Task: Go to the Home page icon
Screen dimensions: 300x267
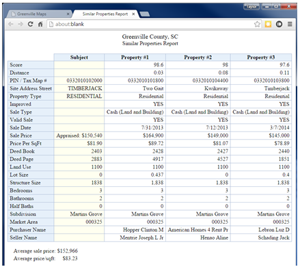Action: point(40,24)
